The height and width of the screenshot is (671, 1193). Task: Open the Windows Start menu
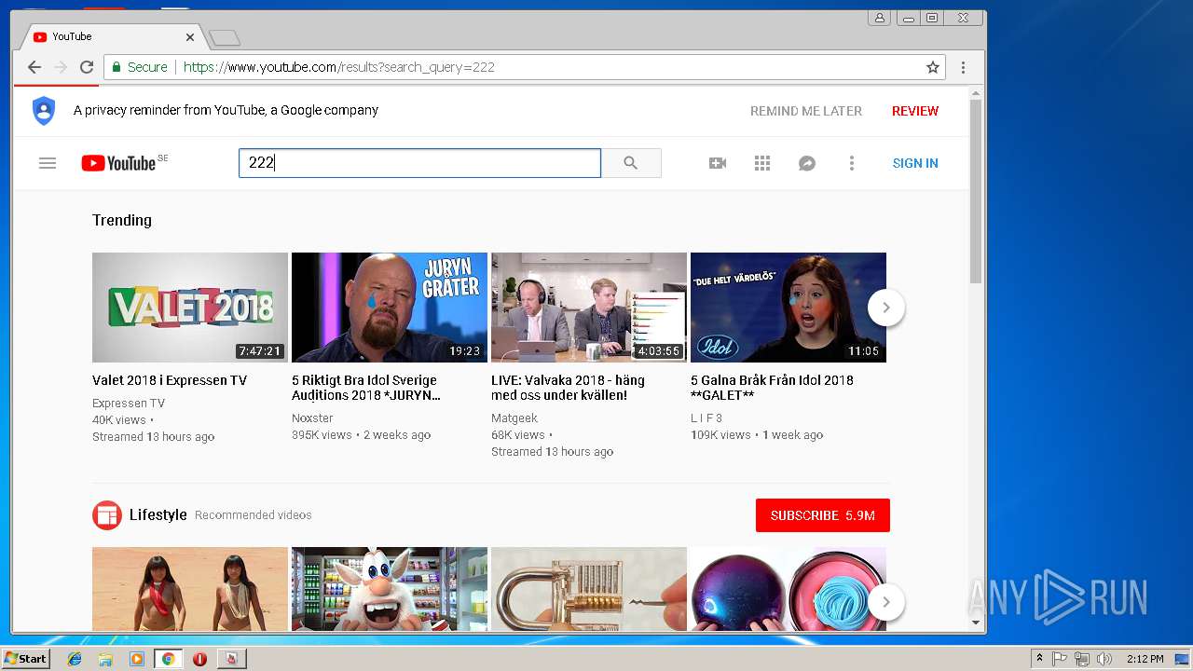pyautogui.click(x=25, y=658)
